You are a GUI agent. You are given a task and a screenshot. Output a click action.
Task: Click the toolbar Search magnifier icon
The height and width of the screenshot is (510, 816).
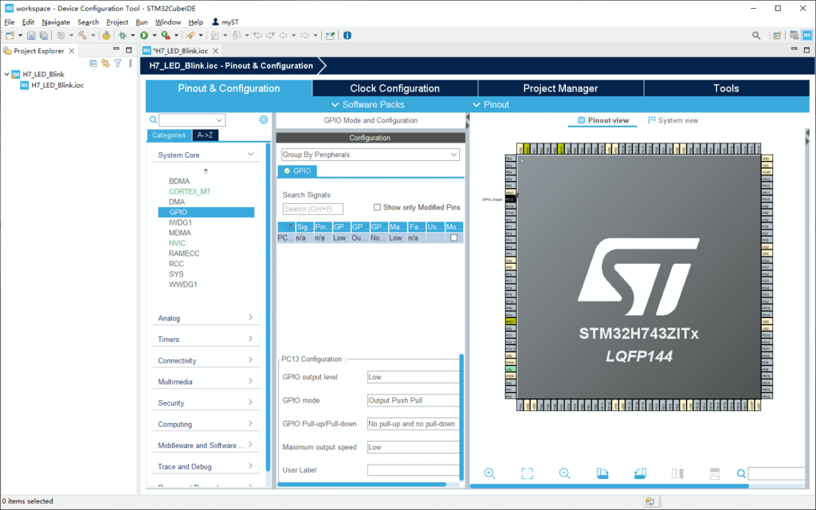coord(756,35)
